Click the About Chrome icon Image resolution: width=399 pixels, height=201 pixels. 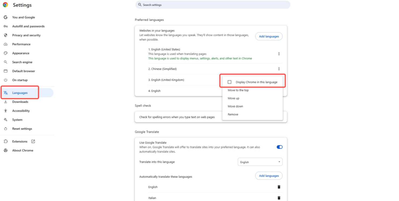pyautogui.click(x=5, y=150)
